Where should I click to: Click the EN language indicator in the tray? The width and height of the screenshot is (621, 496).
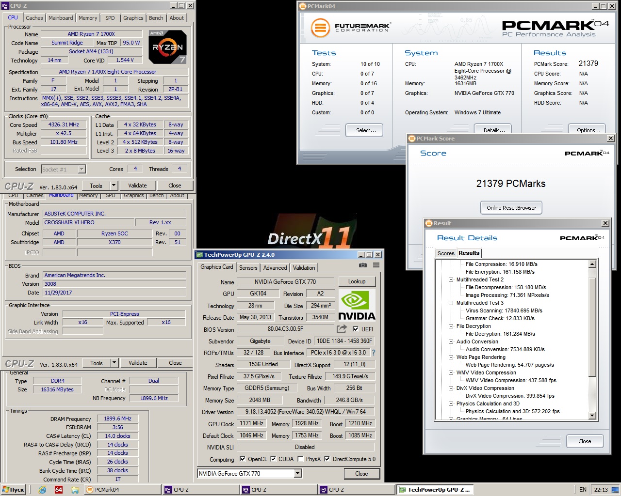(x=583, y=490)
